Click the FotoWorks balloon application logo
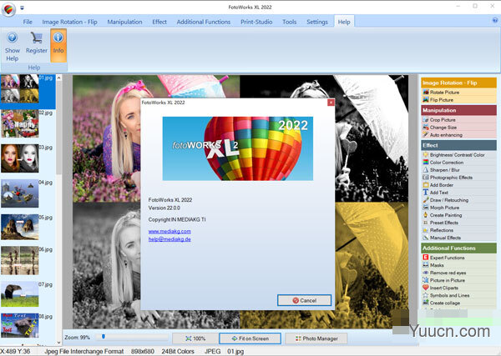 click(x=8, y=9)
